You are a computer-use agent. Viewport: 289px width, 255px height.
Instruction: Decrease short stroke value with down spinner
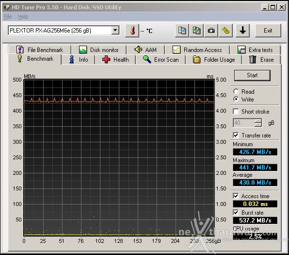tap(258, 125)
